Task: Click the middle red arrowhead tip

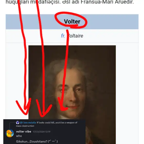Action: pos(42,116)
